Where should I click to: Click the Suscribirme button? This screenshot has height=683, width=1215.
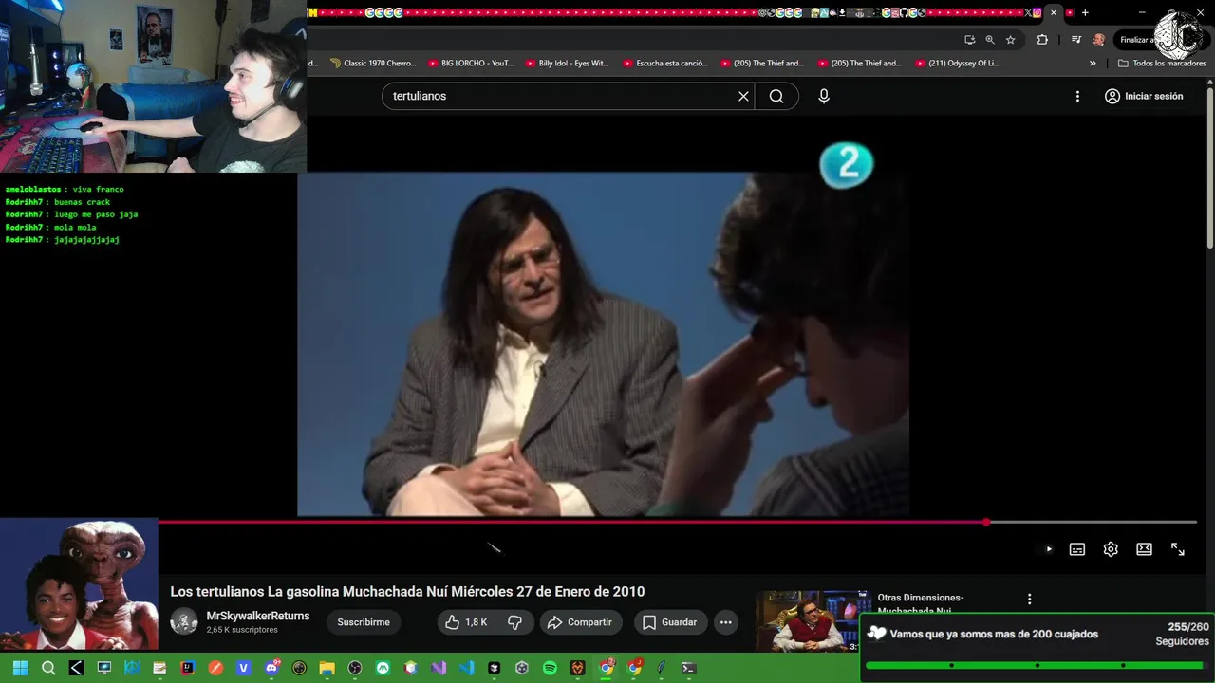[x=364, y=622]
